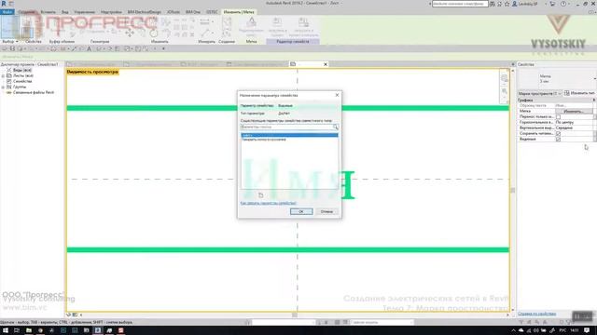Click the Move tool in the Изменить panel
This screenshot has width=597, height=335.
[129, 33]
